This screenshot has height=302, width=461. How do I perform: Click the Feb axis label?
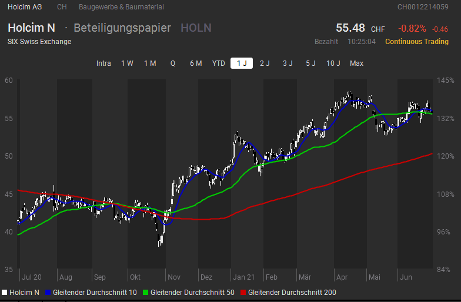coord(272,277)
